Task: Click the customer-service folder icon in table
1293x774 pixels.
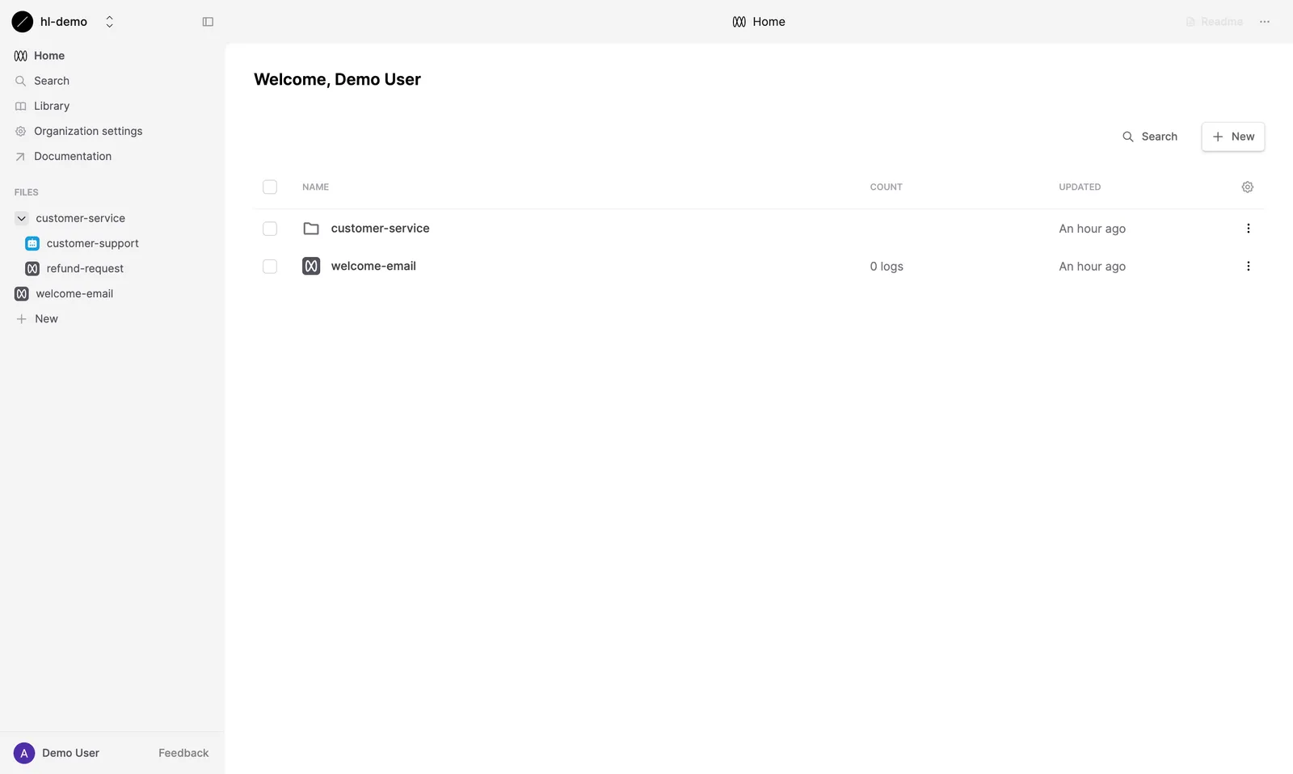Action: click(x=311, y=229)
